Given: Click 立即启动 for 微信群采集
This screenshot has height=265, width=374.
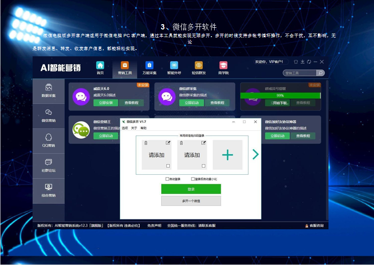Looking at the screenshot, I should (x=192, y=103).
